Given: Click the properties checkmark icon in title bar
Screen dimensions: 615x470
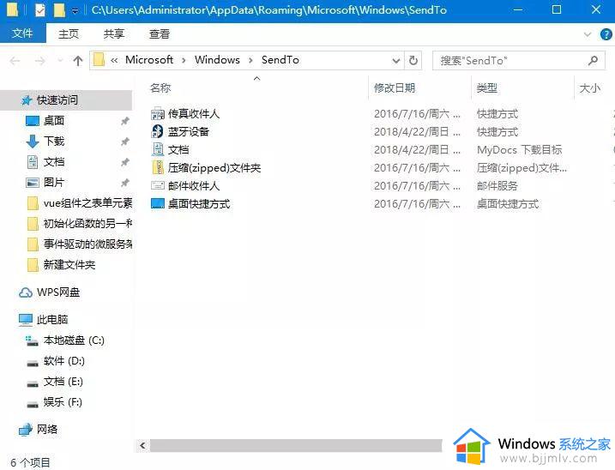Looking at the screenshot, I should [x=39, y=10].
